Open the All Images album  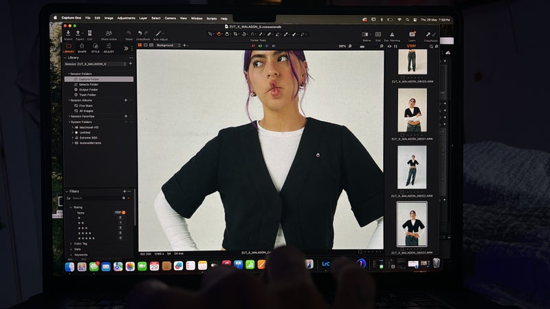86,111
